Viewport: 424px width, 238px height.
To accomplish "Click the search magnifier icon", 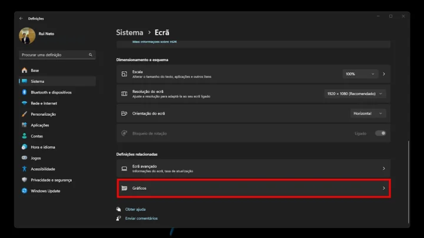I will tap(91, 55).
